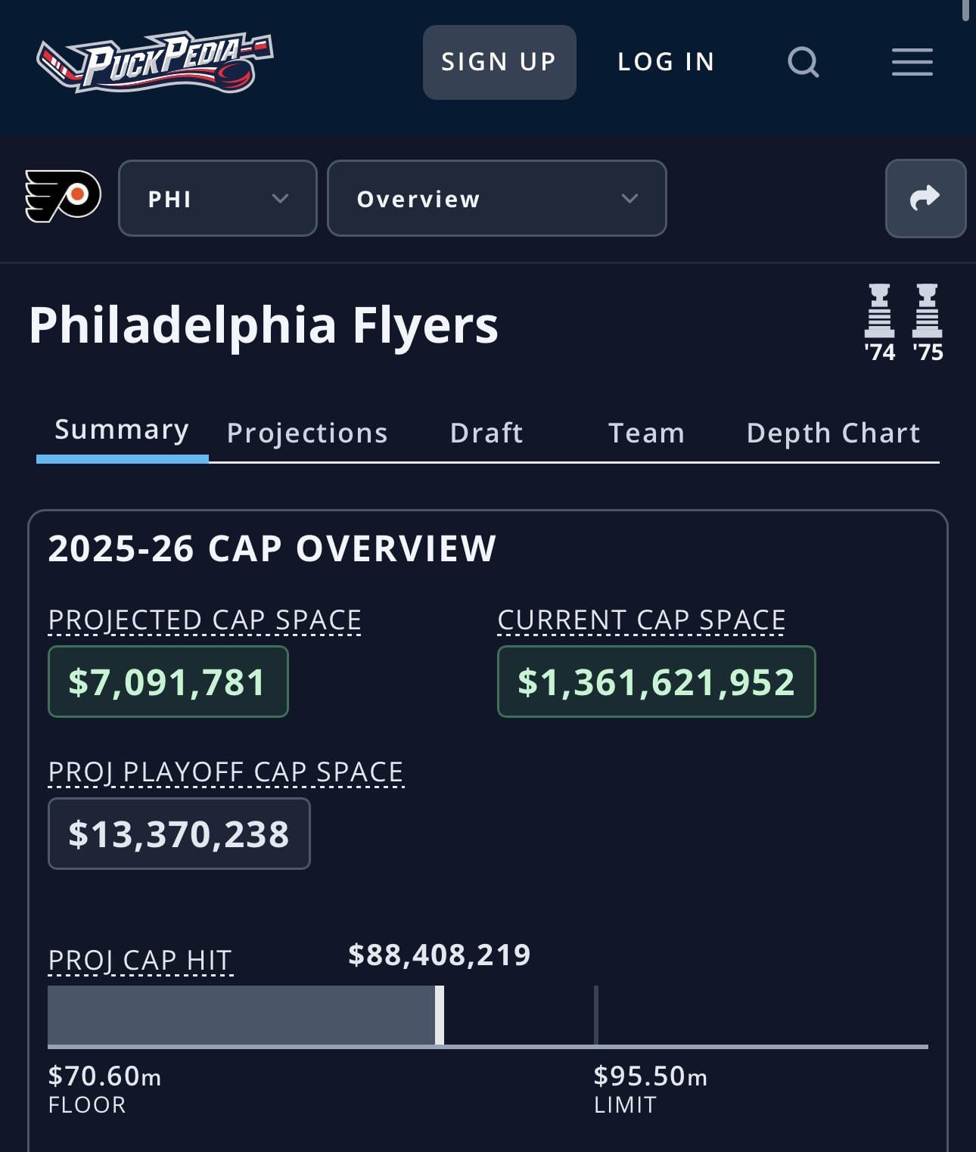Click the PuckPedia logo
The width and height of the screenshot is (976, 1152).
pyautogui.click(x=155, y=62)
